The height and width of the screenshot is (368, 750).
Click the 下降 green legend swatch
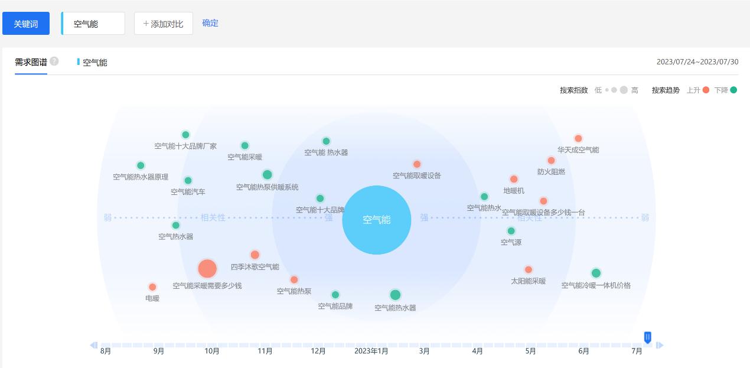pyautogui.click(x=733, y=90)
